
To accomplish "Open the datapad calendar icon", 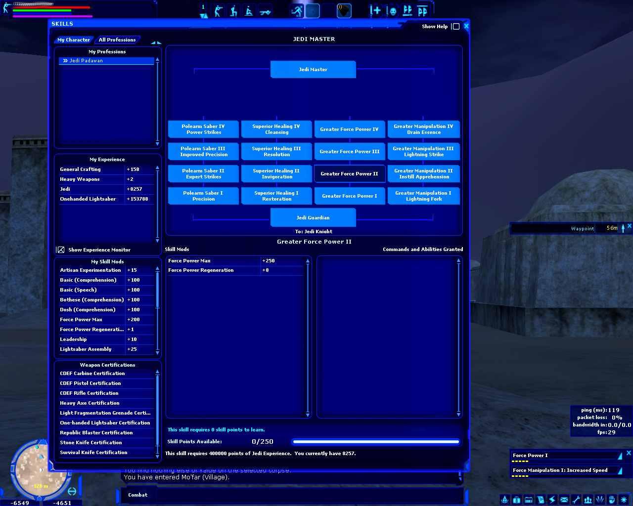I will [528, 500].
